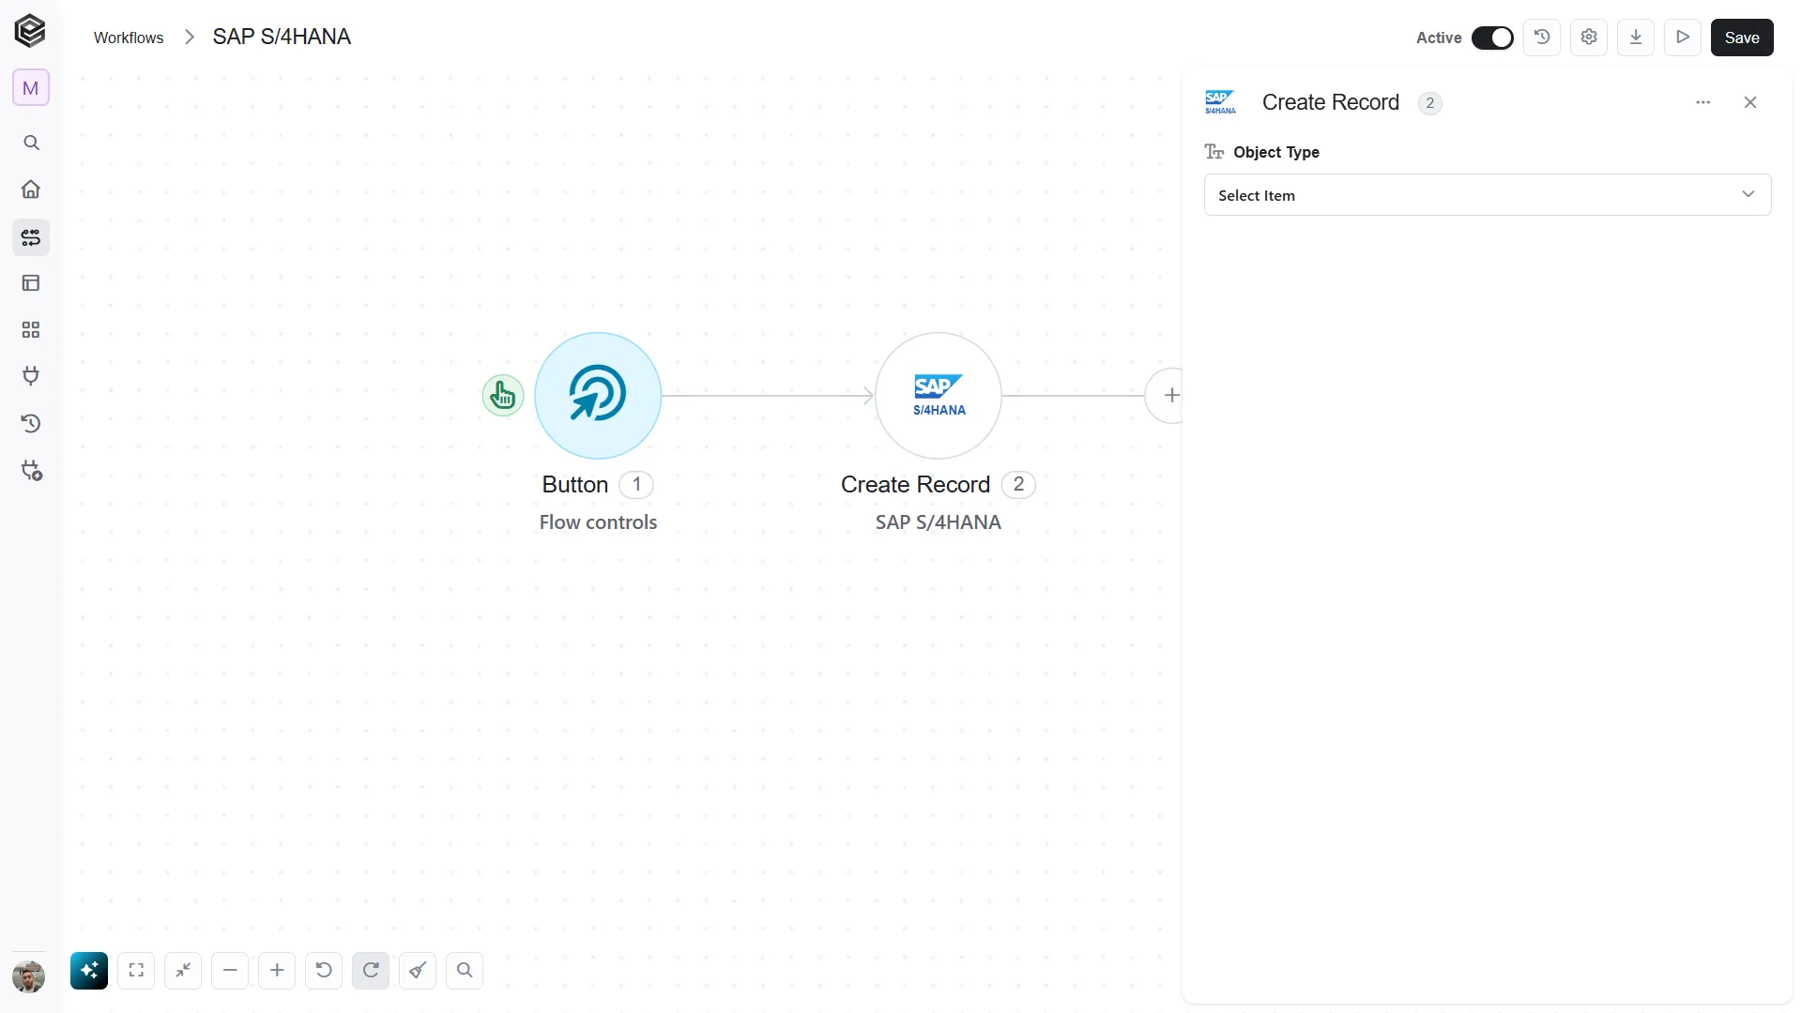Zoom out the canvas with minus button
Viewport: 1802px width, 1013px height.
coord(230,971)
